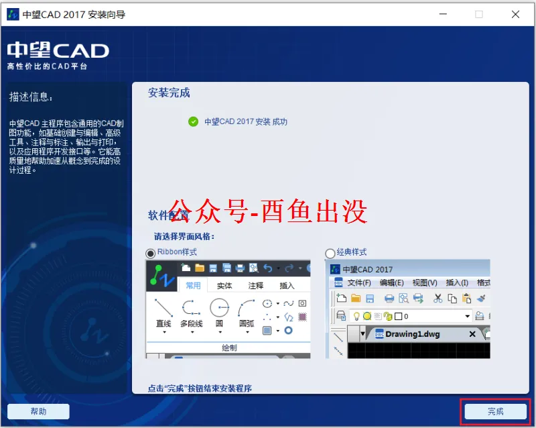Open the layer dropdown arrow in the classic preview

467,316
